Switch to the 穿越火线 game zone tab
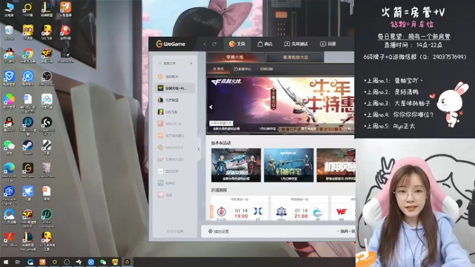475x267 pixels. point(235,57)
